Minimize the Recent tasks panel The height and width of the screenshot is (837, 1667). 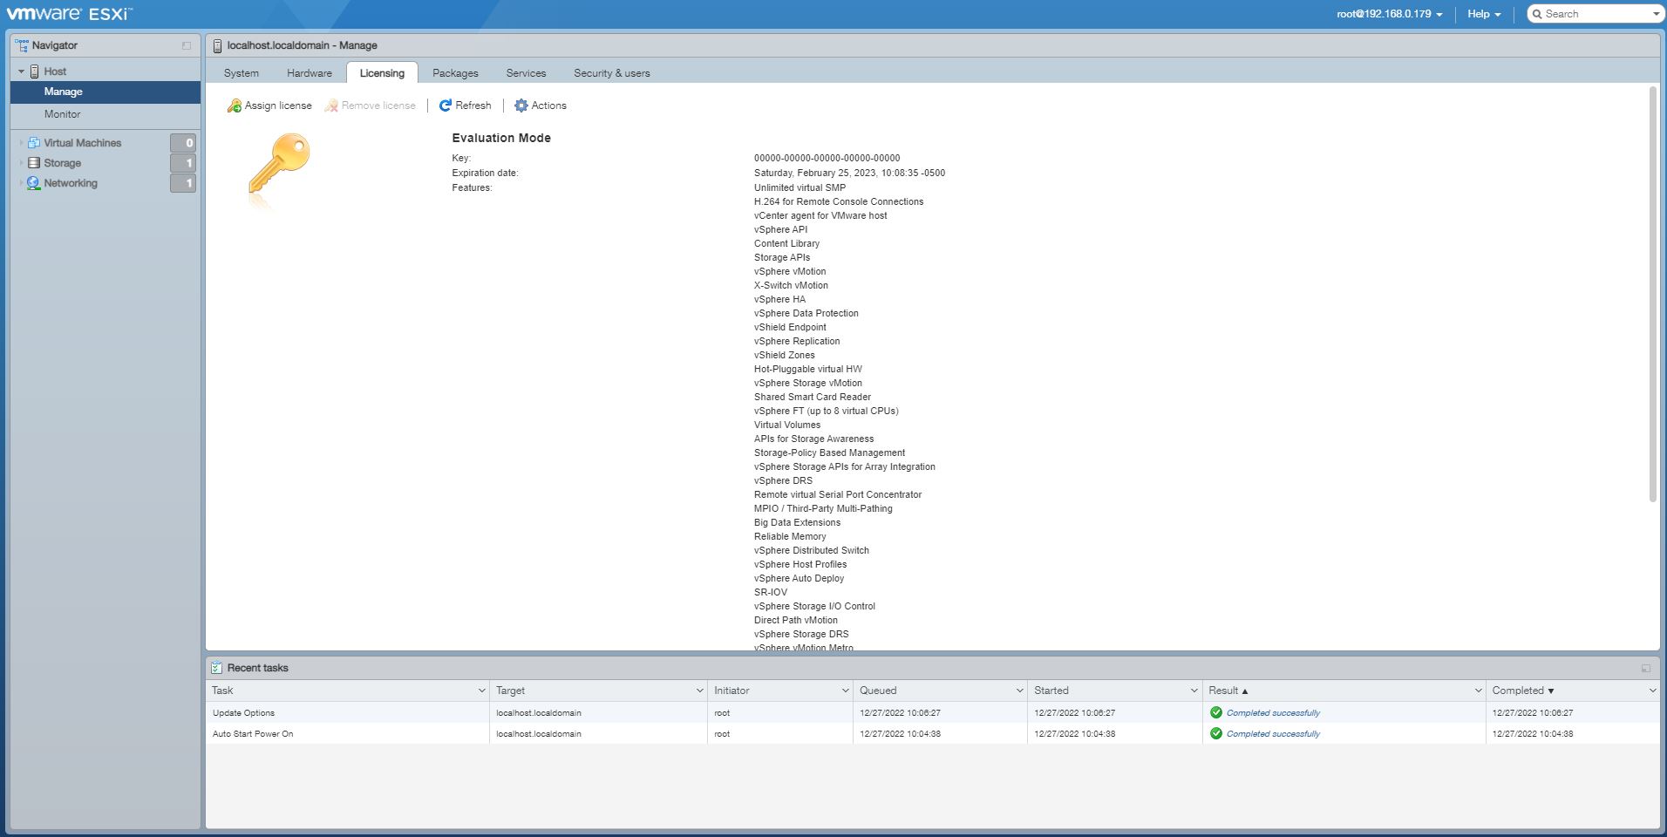(1645, 669)
